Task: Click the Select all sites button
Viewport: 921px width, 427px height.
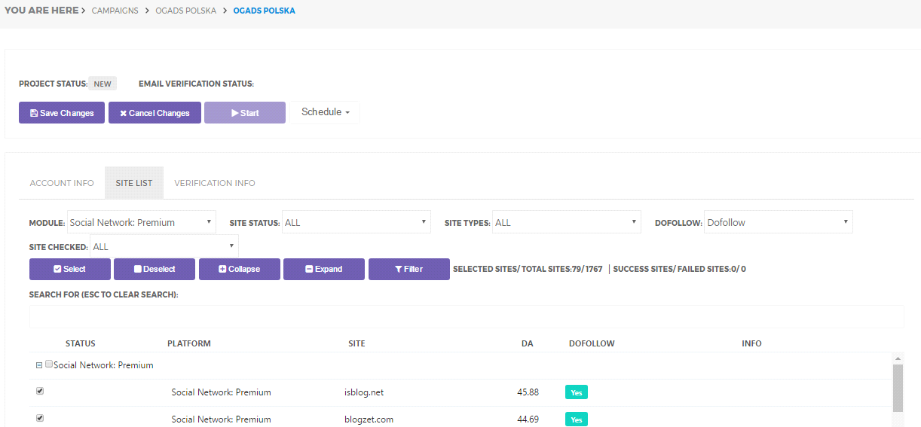Action: (70, 269)
